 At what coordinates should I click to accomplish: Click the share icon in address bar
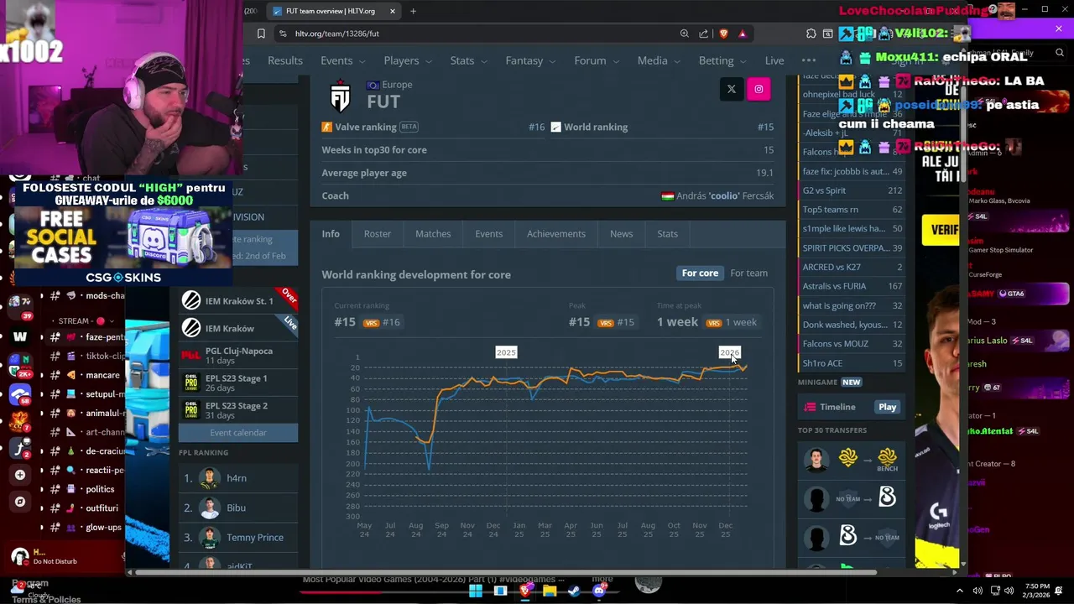703,34
